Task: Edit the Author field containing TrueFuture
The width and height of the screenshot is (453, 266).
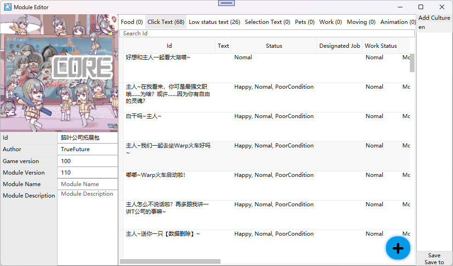Action: 87,149
